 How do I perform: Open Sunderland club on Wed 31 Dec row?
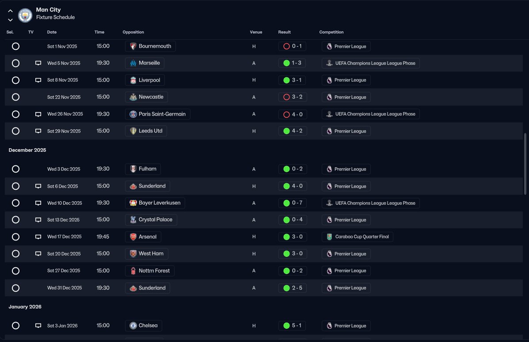pyautogui.click(x=148, y=288)
